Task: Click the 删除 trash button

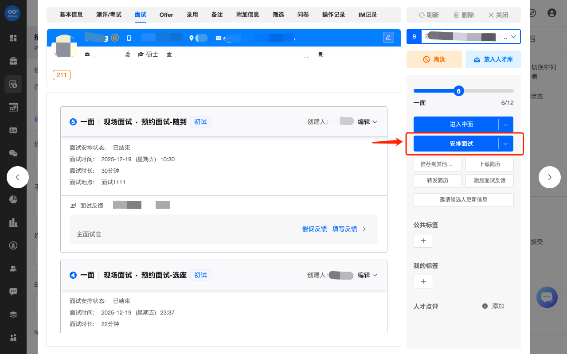Action: pyautogui.click(x=464, y=15)
